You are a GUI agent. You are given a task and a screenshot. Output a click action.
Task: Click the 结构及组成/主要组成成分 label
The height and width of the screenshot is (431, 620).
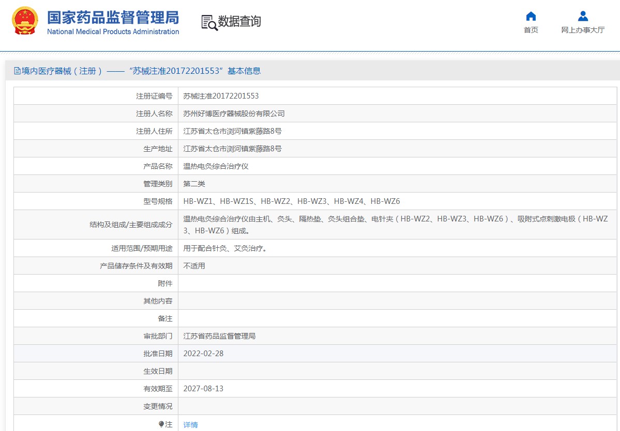click(x=131, y=225)
